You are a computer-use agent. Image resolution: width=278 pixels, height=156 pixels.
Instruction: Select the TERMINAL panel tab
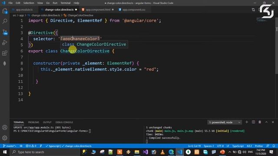[x=19, y=122]
